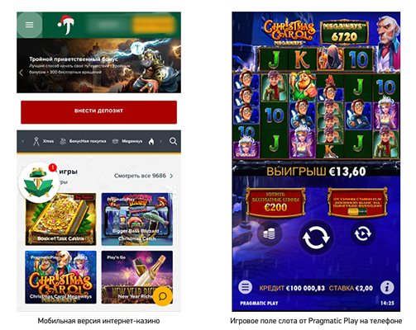416x330 pixels.
Task: Open the green gift box notification
Action: pos(38,182)
